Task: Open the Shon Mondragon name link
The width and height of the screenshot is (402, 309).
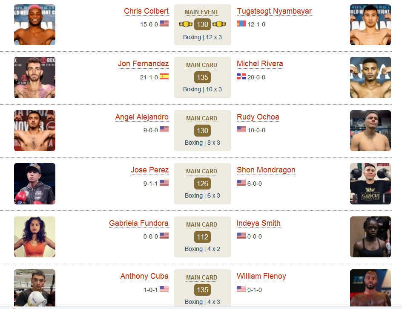Action: 266,170
